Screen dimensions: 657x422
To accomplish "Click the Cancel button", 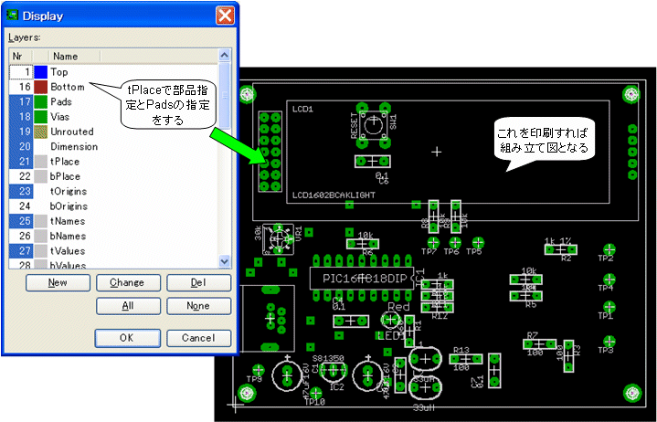I will click(198, 338).
